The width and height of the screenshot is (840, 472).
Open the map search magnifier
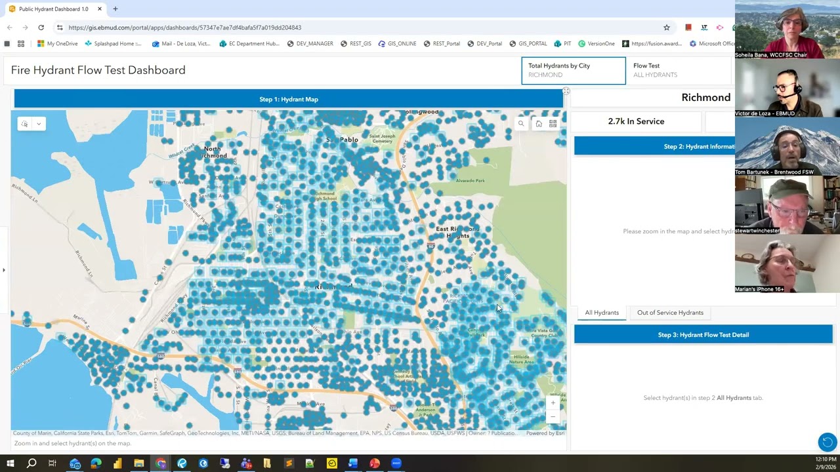click(521, 123)
